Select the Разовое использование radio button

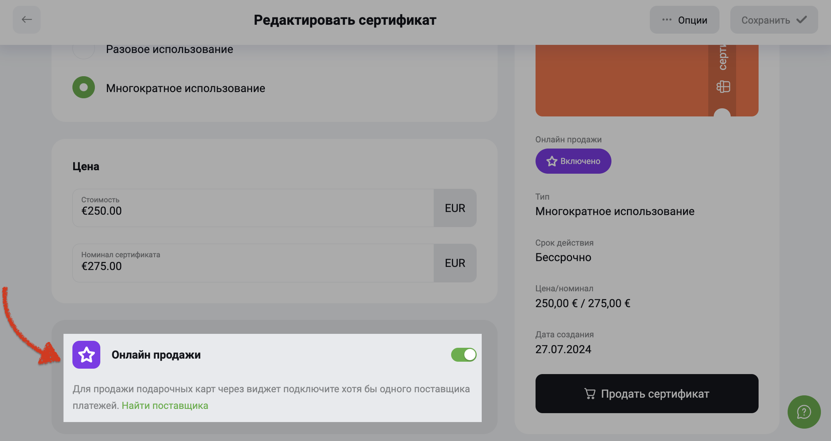[83, 49]
